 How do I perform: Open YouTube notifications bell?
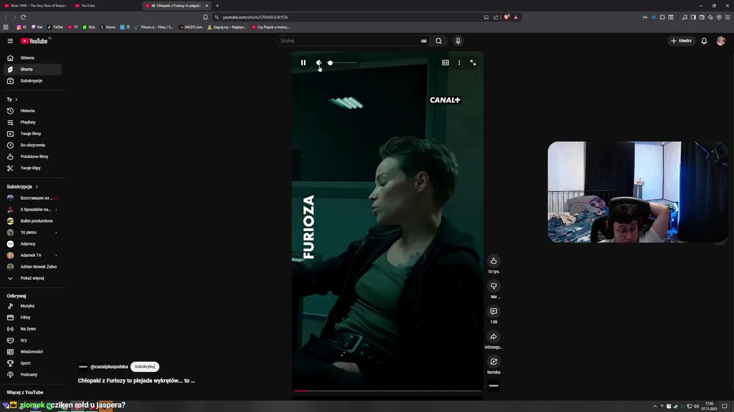click(704, 41)
